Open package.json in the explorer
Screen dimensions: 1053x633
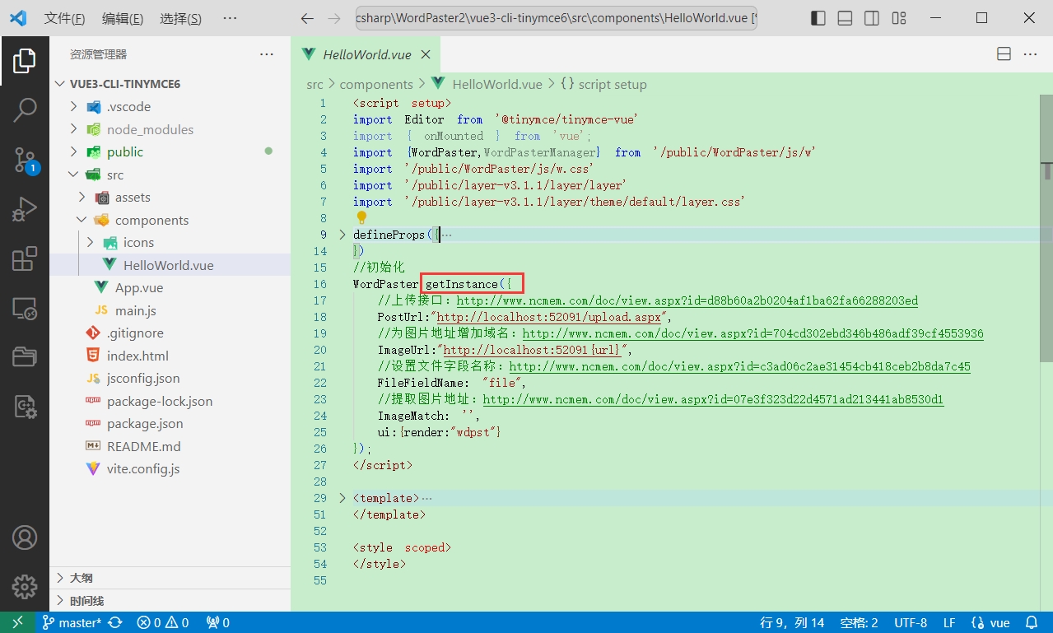tap(145, 423)
